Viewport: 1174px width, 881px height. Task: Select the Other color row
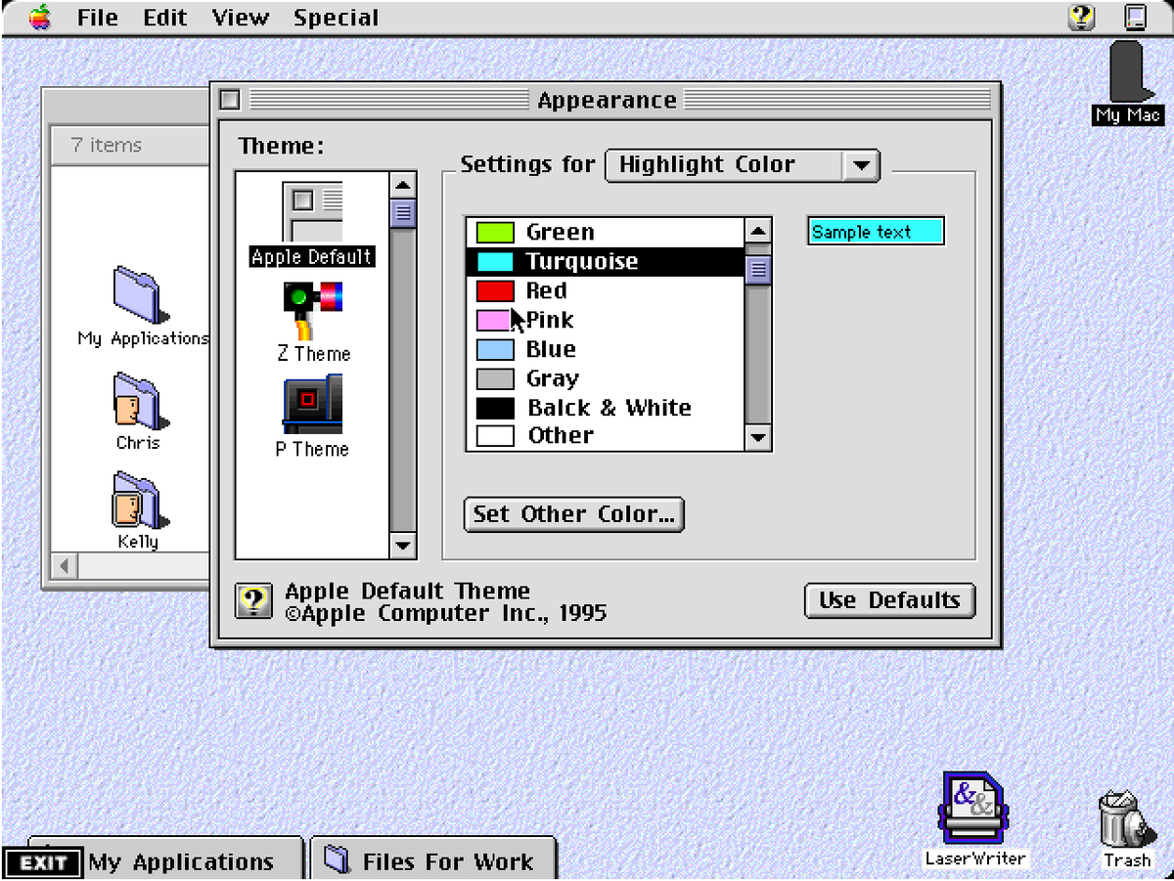606,436
